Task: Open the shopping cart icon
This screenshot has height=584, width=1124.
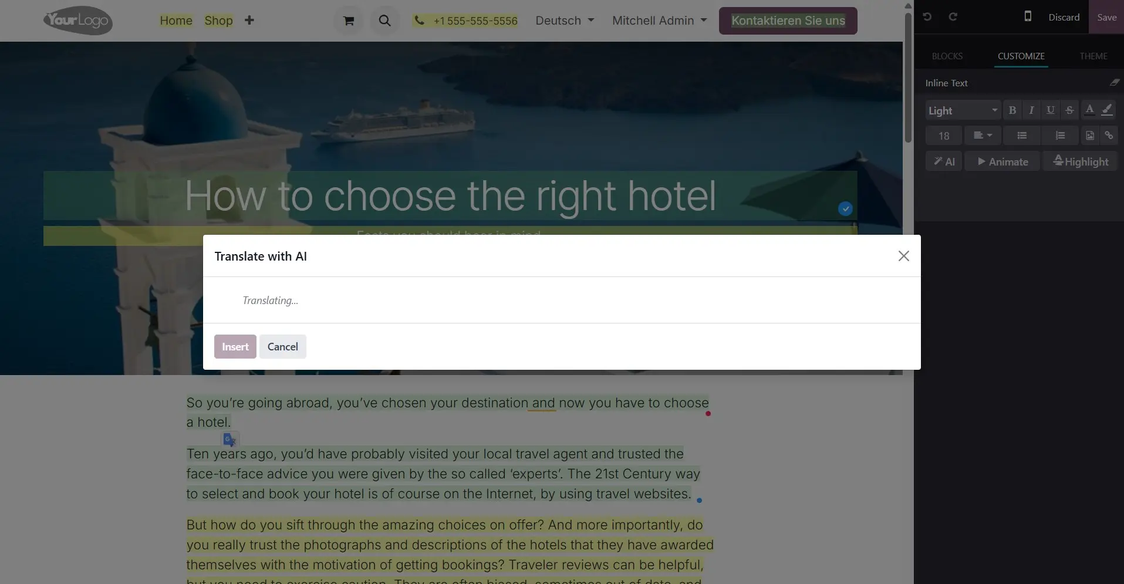Action: (x=349, y=21)
